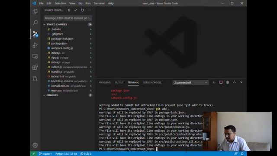
Task: Select staged file index.html
Action: [68, 76]
